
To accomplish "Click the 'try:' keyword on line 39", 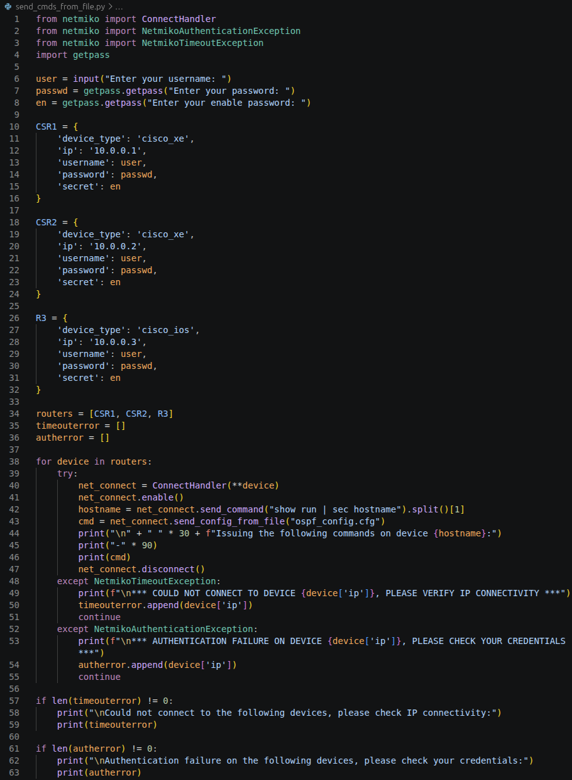I will click(x=67, y=473).
